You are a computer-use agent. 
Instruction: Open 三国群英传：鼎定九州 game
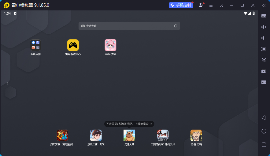tap(163, 135)
